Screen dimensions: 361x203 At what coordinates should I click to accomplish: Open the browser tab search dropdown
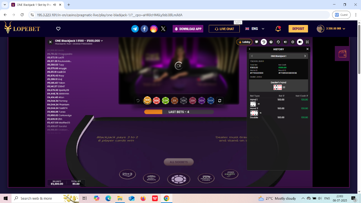[x=5, y=5]
